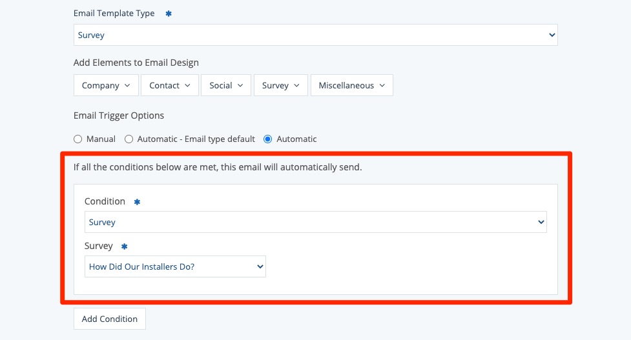Screen dimensions: 631x340
Task: Open the Email Template Type dropdown
Action: point(315,35)
